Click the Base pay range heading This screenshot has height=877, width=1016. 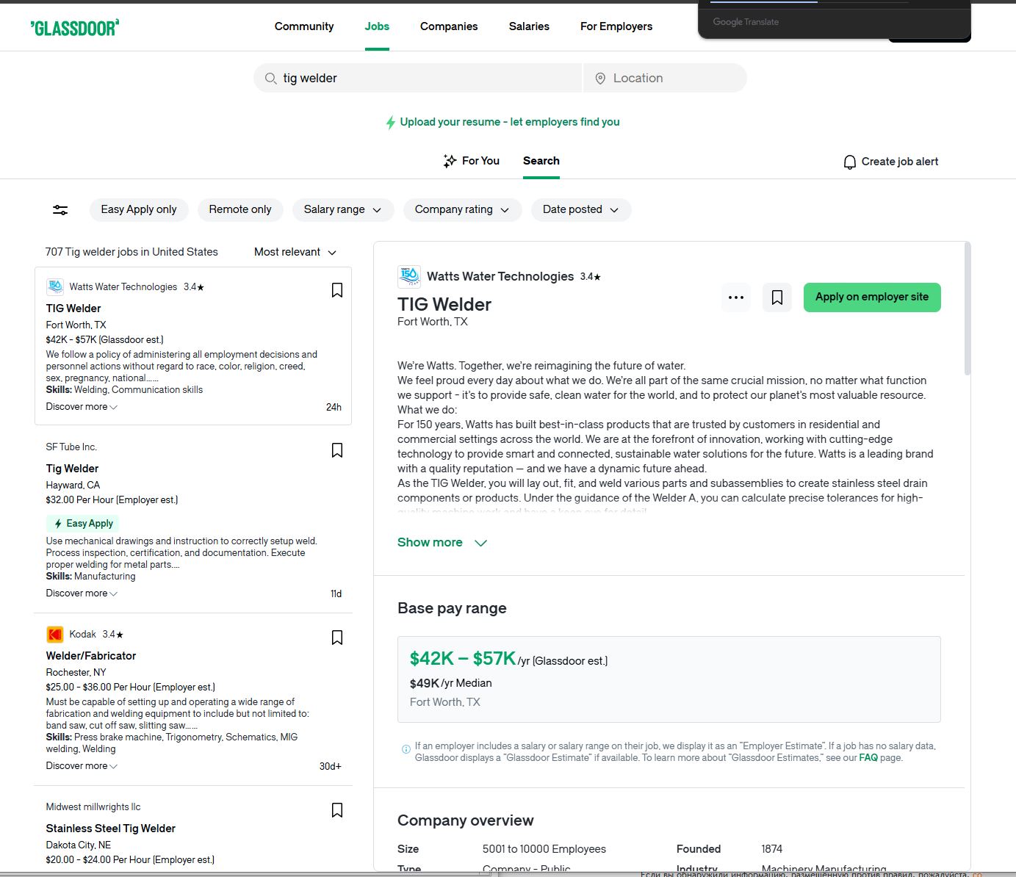tap(452, 608)
